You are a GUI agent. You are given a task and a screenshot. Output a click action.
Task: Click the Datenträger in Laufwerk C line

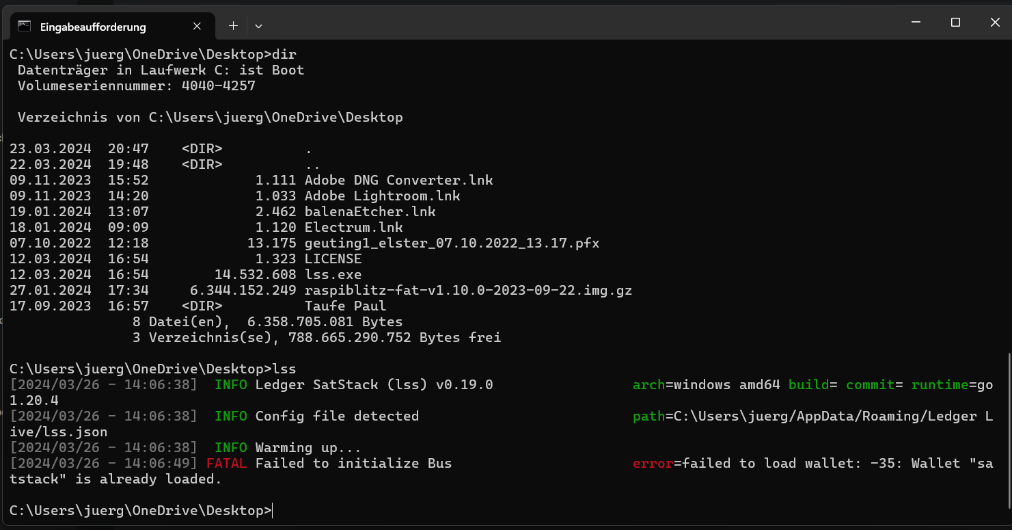click(161, 70)
